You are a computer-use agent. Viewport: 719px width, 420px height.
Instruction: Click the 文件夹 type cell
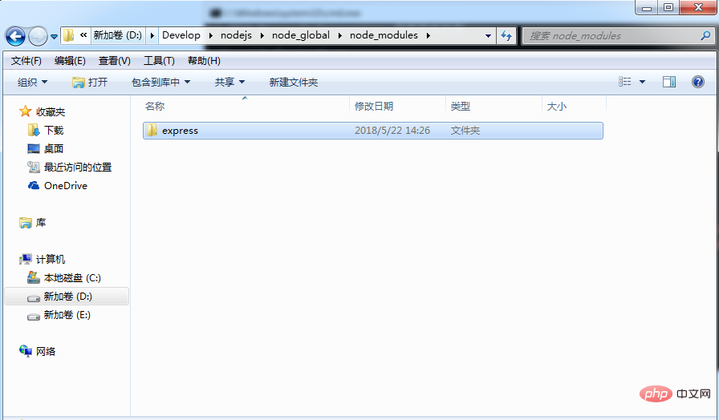click(465, 131)
